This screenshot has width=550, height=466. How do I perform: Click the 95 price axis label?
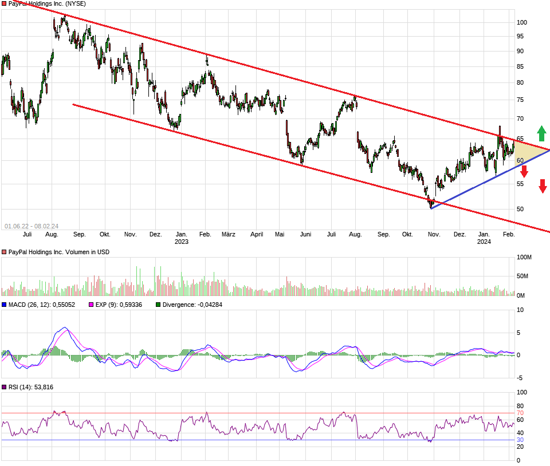coord(520,37)
